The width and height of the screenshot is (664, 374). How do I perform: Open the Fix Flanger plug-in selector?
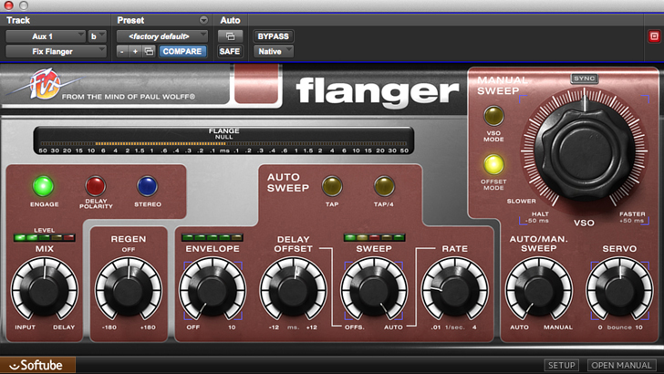tap(56, 51)
